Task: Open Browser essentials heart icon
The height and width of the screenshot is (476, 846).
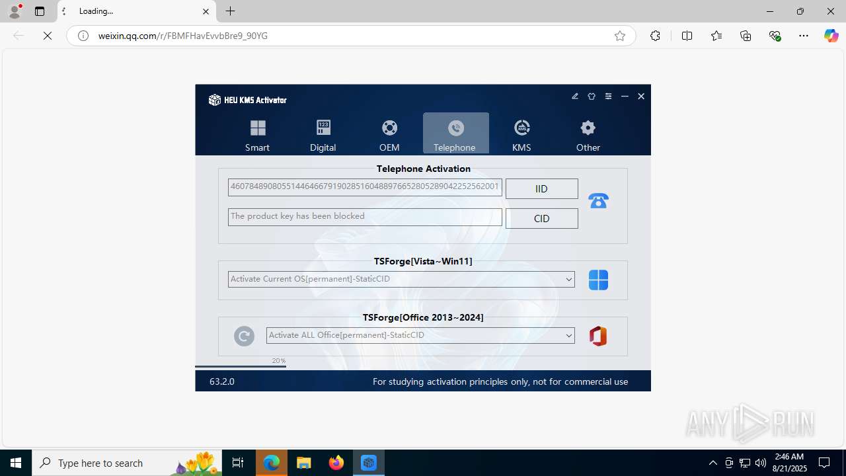Action: (x=775, y=36)
